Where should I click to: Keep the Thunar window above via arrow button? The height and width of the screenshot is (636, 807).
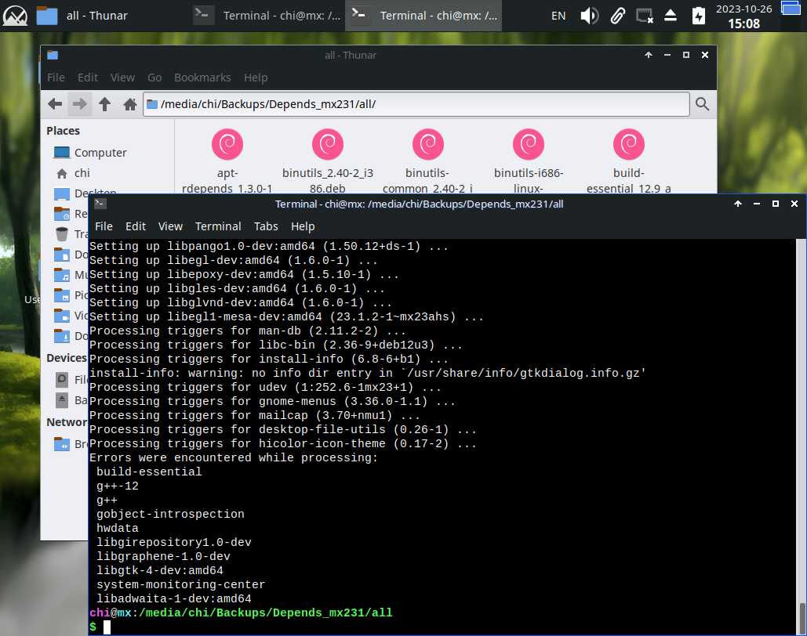click(648, 55)
